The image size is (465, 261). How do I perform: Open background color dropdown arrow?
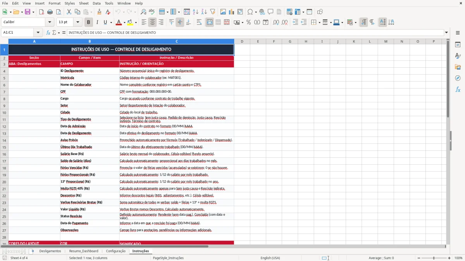136,22
